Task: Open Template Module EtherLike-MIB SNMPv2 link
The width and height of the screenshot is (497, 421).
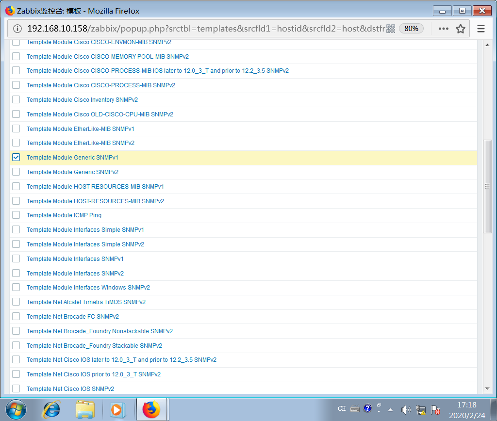Action: [x=81, y=143]
